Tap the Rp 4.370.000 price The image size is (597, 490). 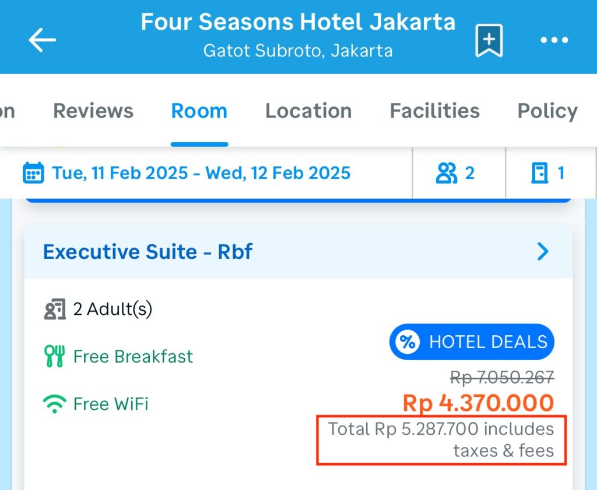pos(478,403)
